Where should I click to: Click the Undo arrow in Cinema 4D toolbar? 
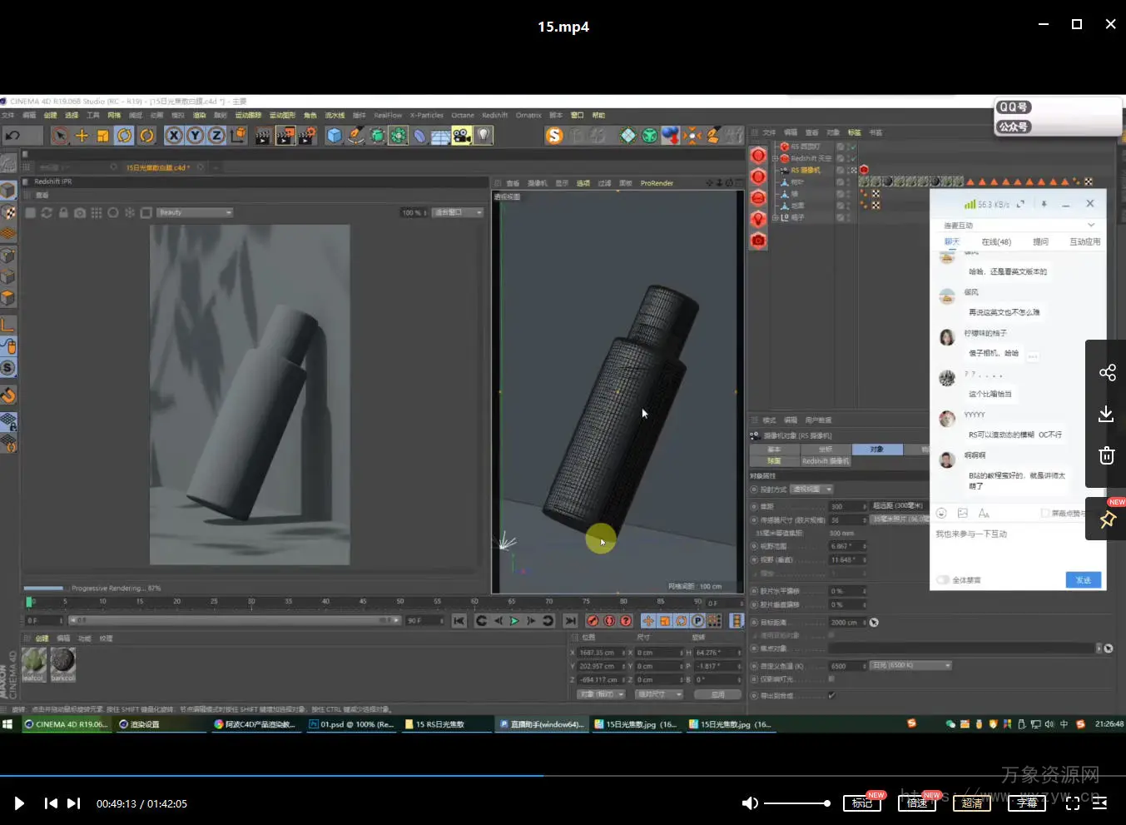point(12,136)
